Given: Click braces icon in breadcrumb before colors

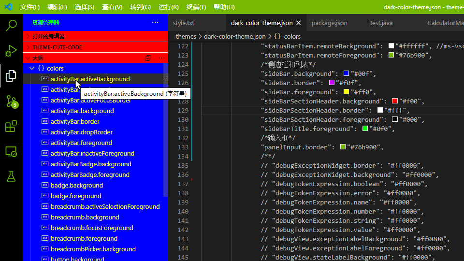Looking at the screenshot, I should [x=277, y=36].
